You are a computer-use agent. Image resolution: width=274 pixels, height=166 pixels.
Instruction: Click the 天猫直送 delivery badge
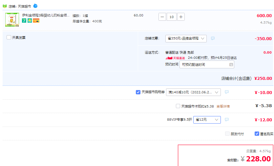(x=175, y=58)
